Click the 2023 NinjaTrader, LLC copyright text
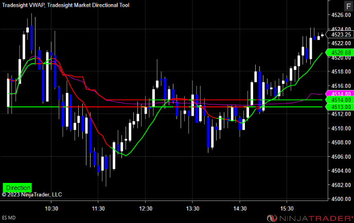This screenshot has width=354, height=223. point(32,195)
